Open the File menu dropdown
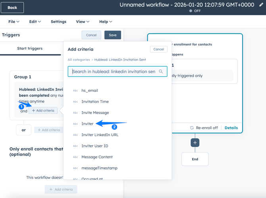This screenshot has height=198, width=266. [x=14, y=22]
